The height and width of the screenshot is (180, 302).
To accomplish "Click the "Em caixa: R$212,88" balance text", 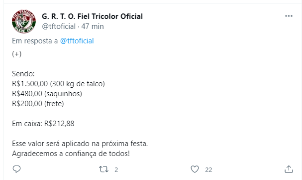I will pyautogui.click(x=43, y=124).
